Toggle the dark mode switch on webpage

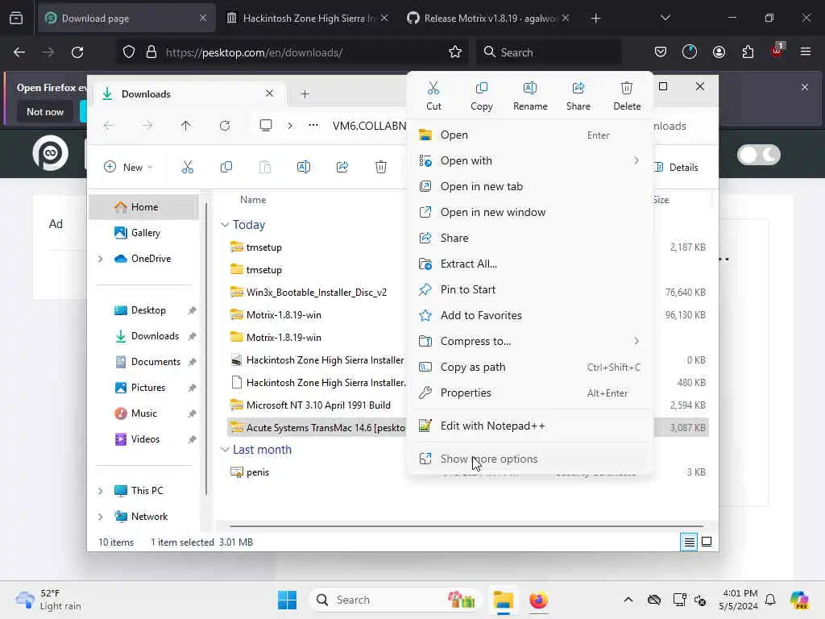[759, 155]
